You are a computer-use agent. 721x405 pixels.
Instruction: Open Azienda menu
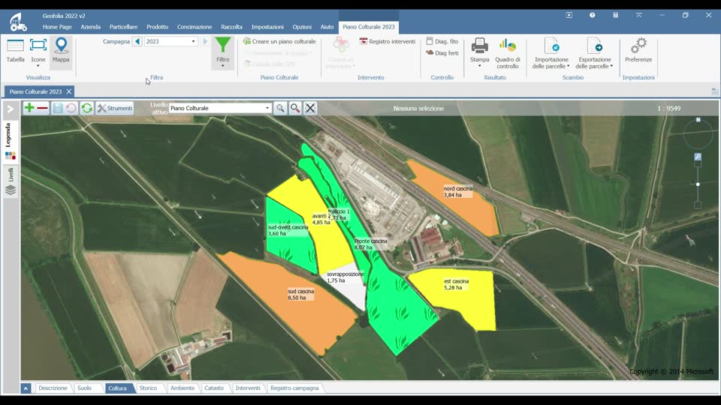click(x=91, y=27)
